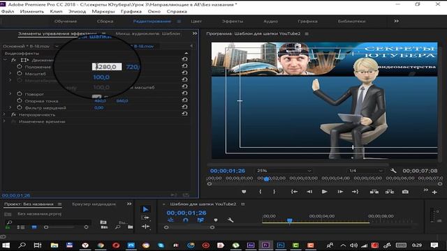447x251 pixels.
Task: Switch to the Эффекты workspace
Action: point(233,21)
